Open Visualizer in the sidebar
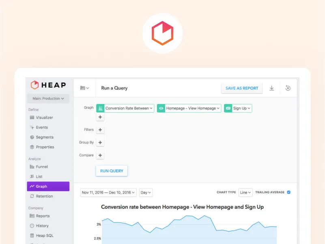 pyautogui.click(x=44, y=118)
